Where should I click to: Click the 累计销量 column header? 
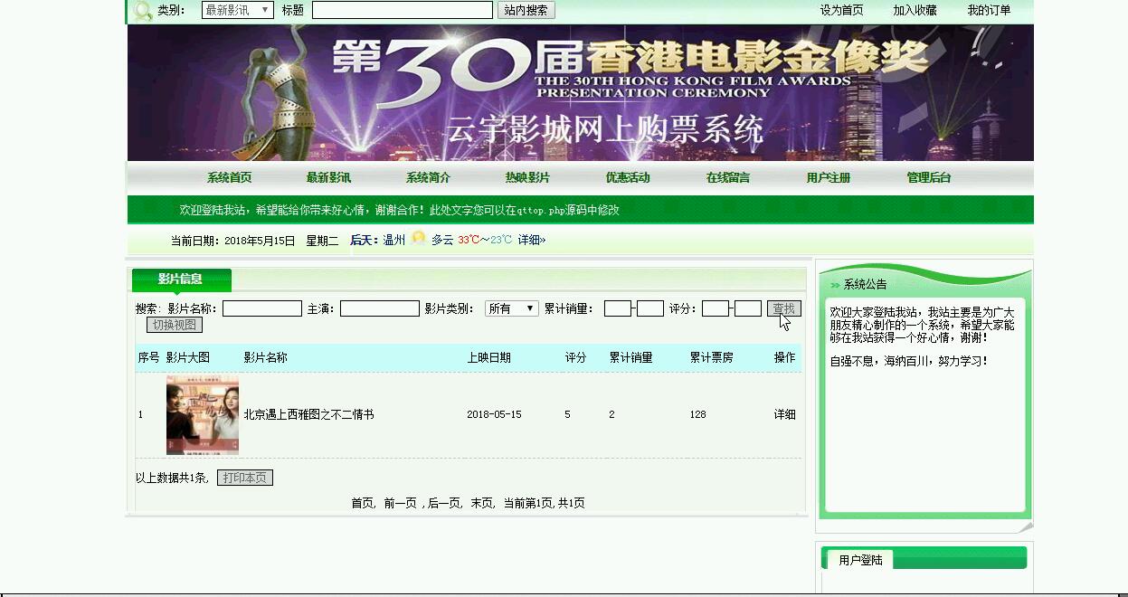[x=630, y=357]
